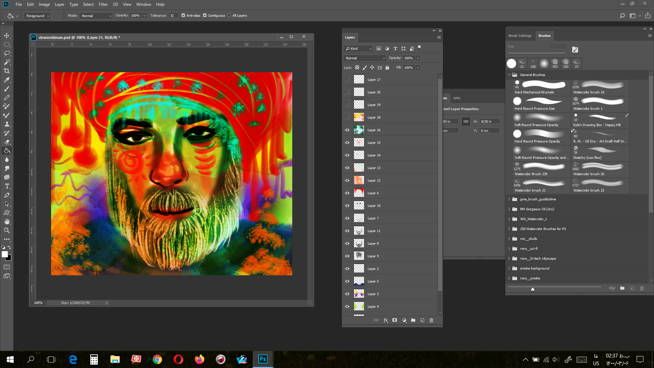Open the Filter menu
This screenshot has width=654, height=368.
coord(103,4)
